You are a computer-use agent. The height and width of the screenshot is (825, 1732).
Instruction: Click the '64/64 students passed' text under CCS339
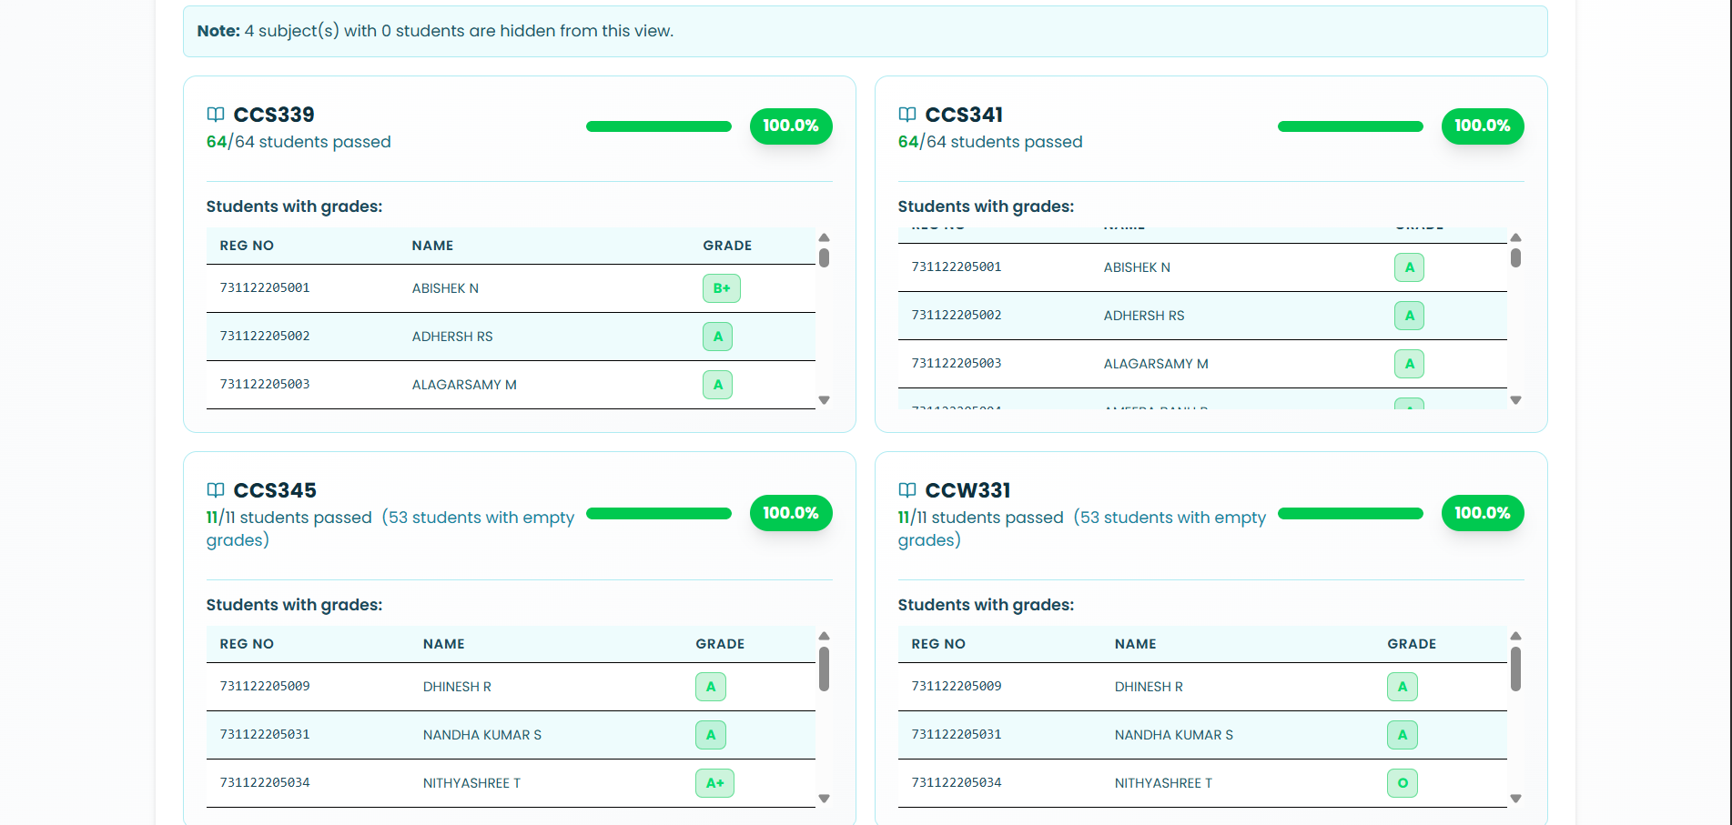[x=299, y=142]
